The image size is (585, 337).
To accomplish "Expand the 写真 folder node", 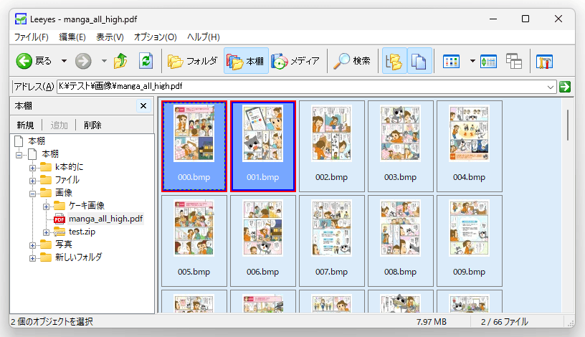I will [32, 245].
